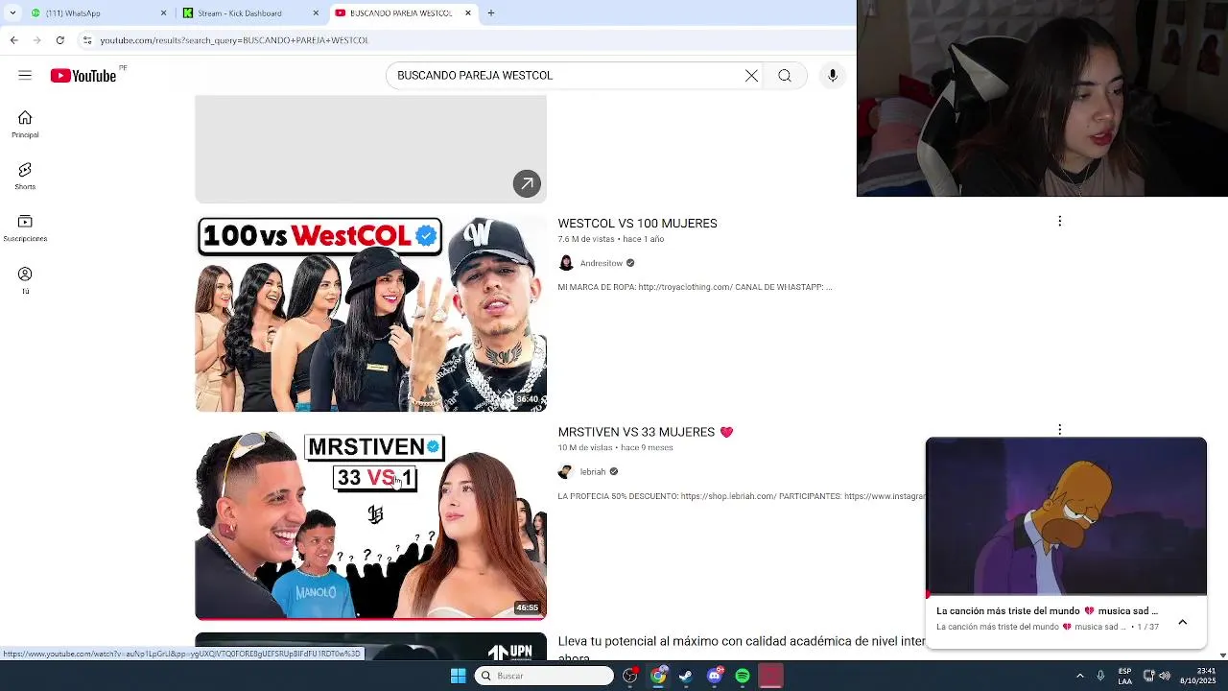This screenshot has width=1228, height=691.
Task: Clear the search text with the X
Action: 751,76
